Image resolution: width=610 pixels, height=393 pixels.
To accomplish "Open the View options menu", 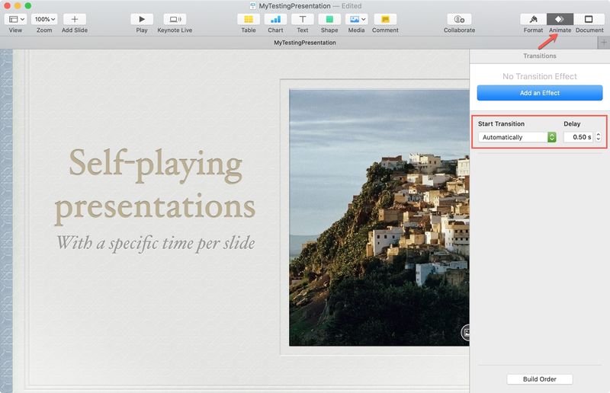I will [x=15, y=19].
